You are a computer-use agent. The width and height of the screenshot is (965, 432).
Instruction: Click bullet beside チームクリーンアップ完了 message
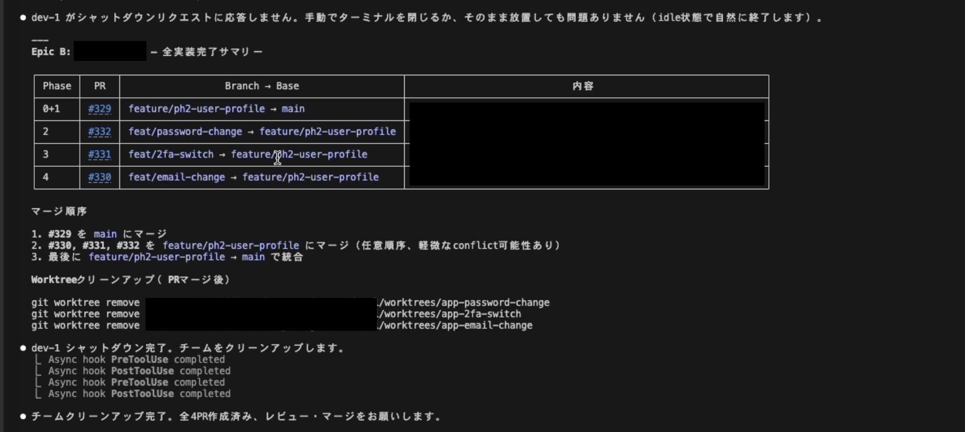coord(23,417)
